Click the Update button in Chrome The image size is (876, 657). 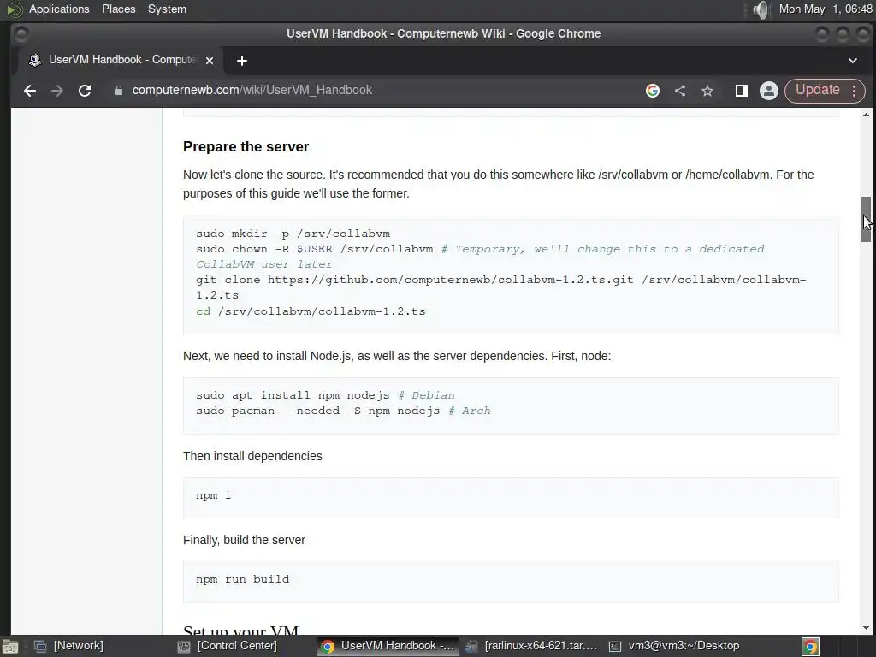817,90
